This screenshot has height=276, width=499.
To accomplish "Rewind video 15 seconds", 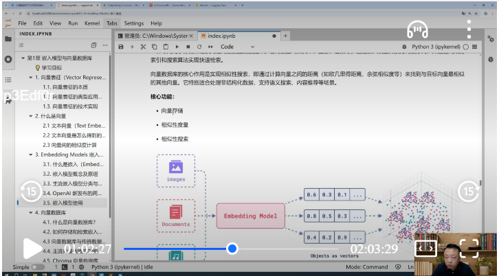I will coord(30,192).
